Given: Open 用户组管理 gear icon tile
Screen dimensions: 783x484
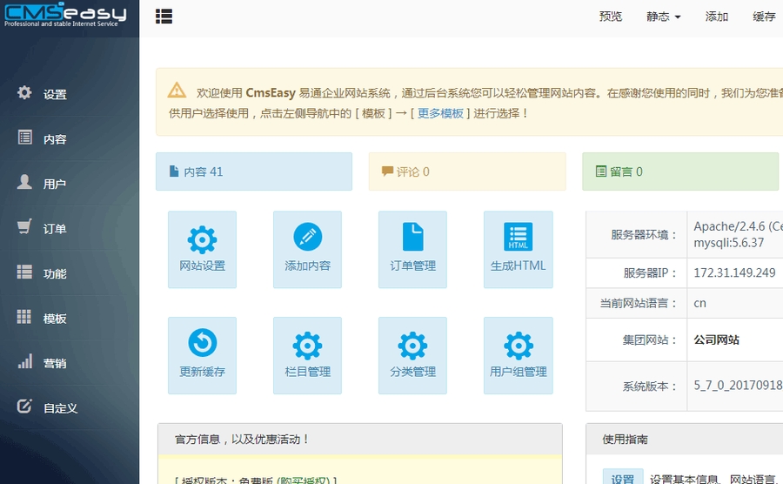Looking at the screenshot, I should pos(518,354).
